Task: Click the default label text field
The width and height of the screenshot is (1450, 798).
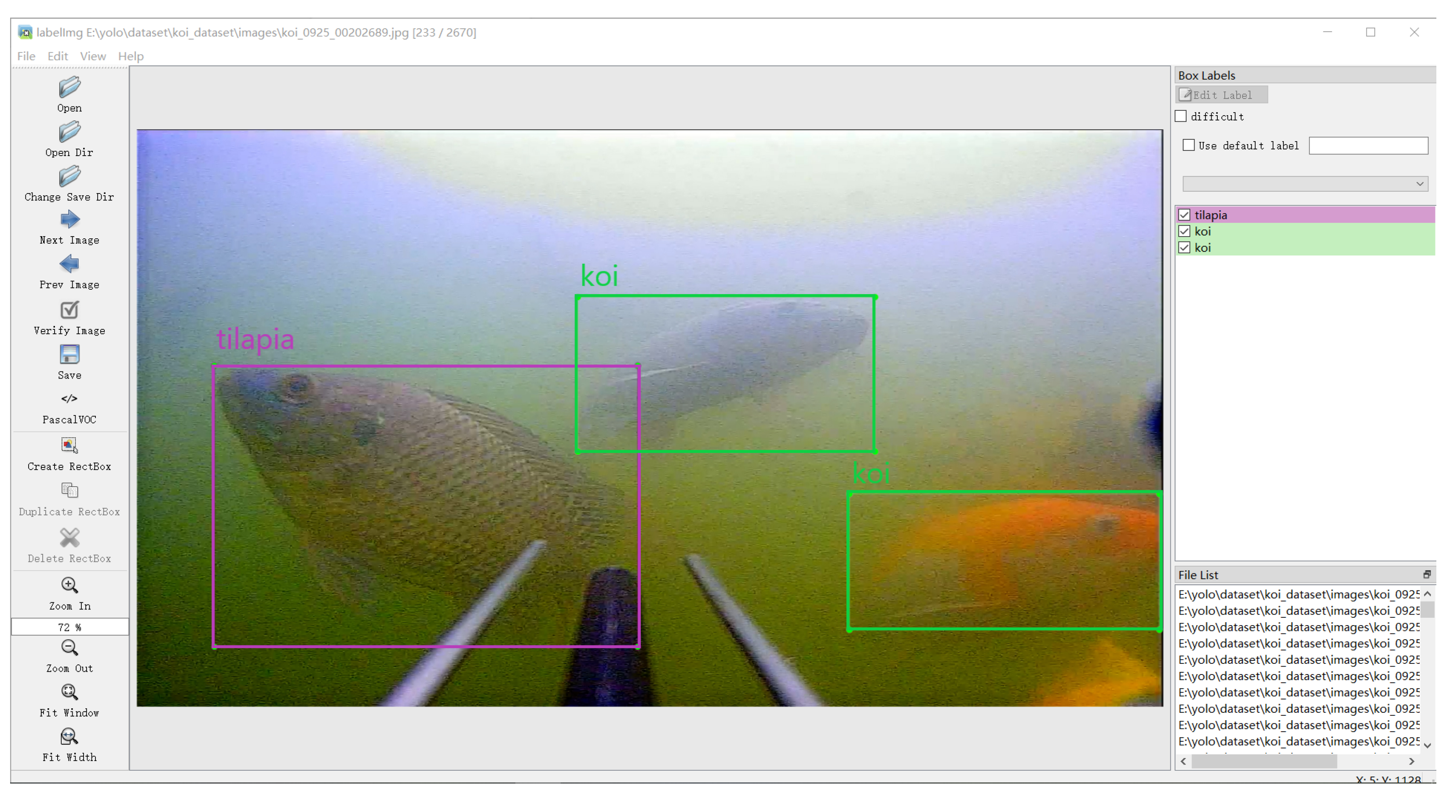Action: 1368,146
